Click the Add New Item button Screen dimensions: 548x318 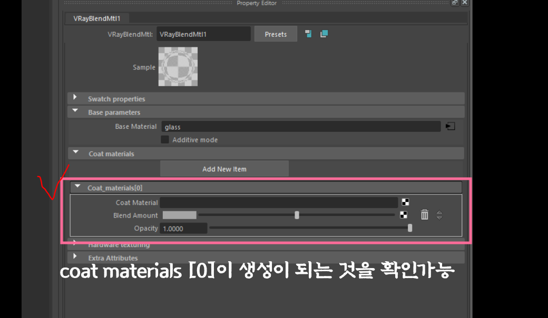[x=224, y=169]
